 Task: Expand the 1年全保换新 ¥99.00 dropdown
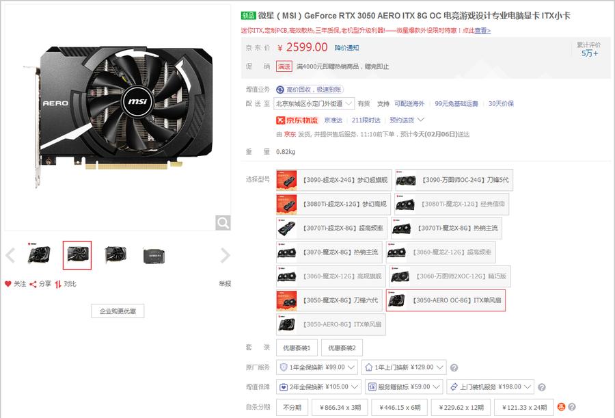(x=317, y=367)
